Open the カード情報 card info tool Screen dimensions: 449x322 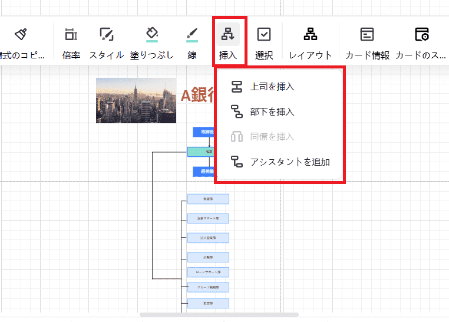tap(367, 43)
